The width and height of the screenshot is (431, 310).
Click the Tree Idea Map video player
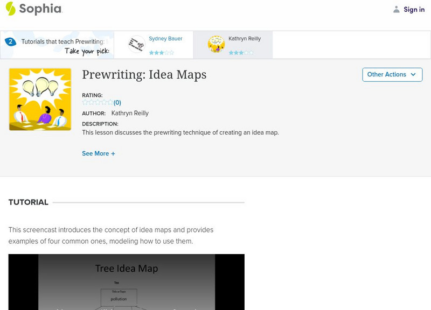point(127,282)
